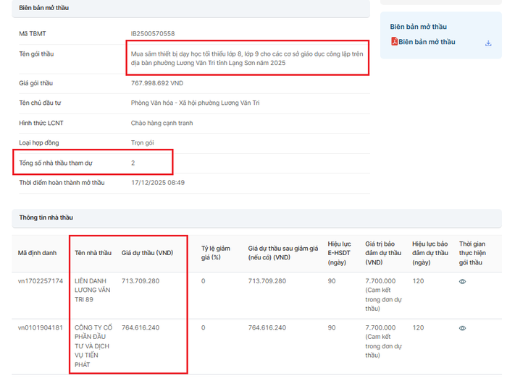Viewport: 507px width, 378px height.
Task: Click investor name Phòng Văn hóa - Xã hội
Action: tap(195, 103)
